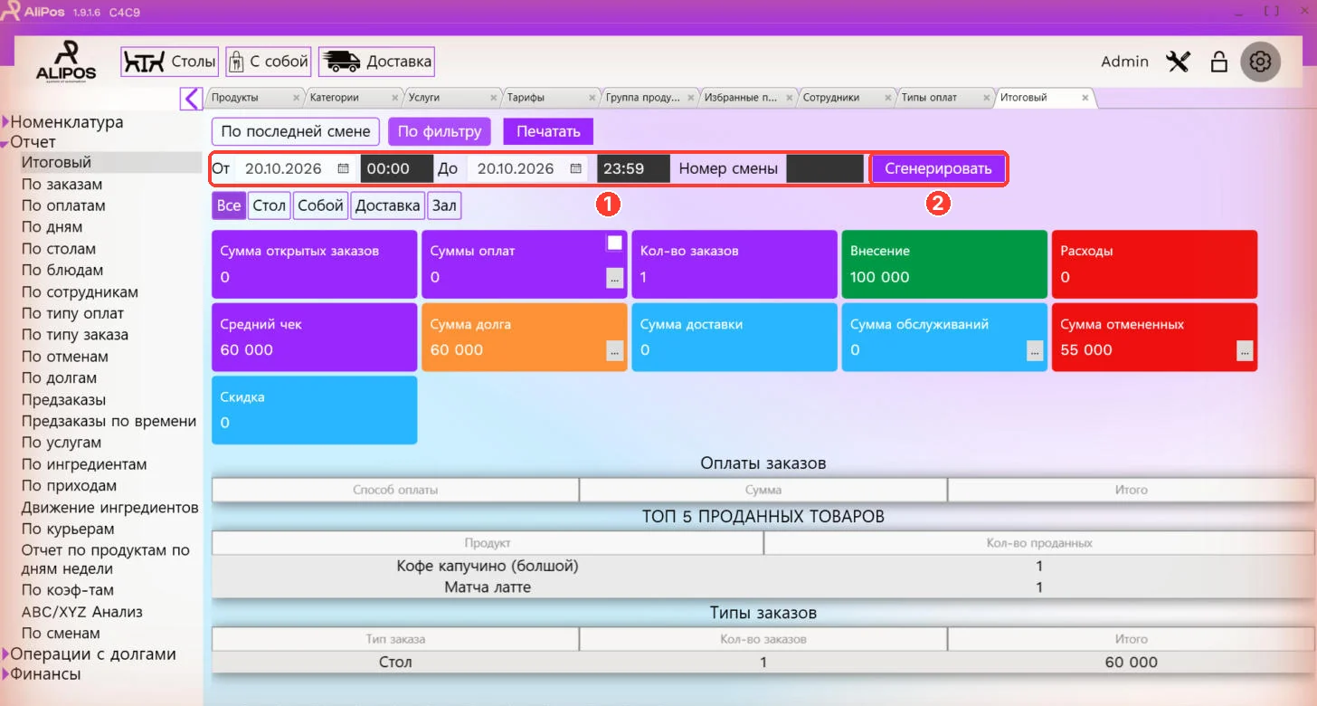1317x706 pixels.
Task: Click the Номер смены input field
Action: click(x=824, y=168)
